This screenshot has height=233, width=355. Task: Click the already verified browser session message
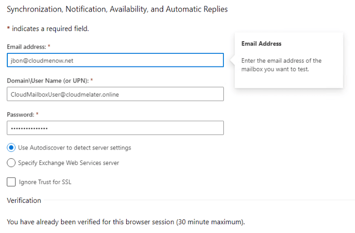click(x=126, y=222)
